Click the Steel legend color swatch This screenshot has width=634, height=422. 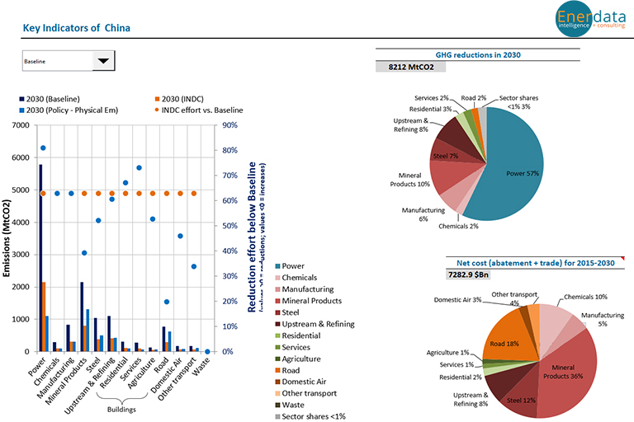(276, 312)
